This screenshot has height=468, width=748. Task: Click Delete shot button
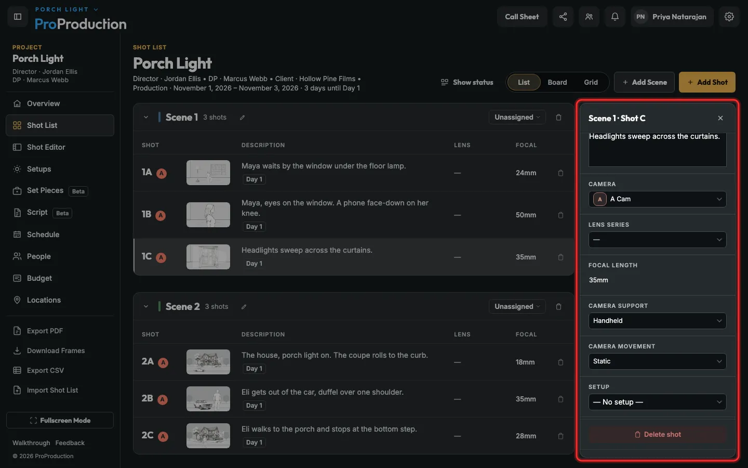pyautogui.click(x=657, y=435)
